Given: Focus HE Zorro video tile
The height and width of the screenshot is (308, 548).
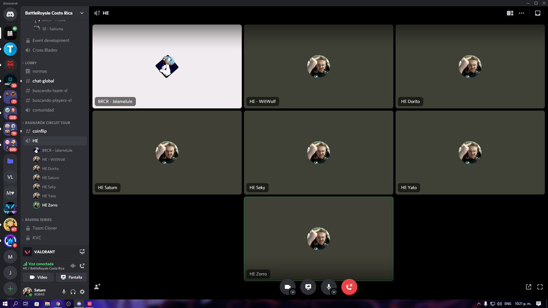Looking at the screenshot, I should tap(318, 239).
